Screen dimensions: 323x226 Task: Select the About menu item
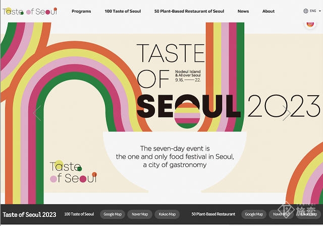268,11
